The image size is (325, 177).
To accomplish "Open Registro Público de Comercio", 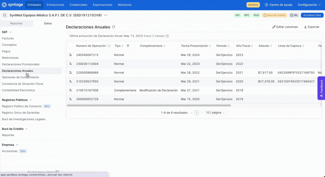I will 22,106.
